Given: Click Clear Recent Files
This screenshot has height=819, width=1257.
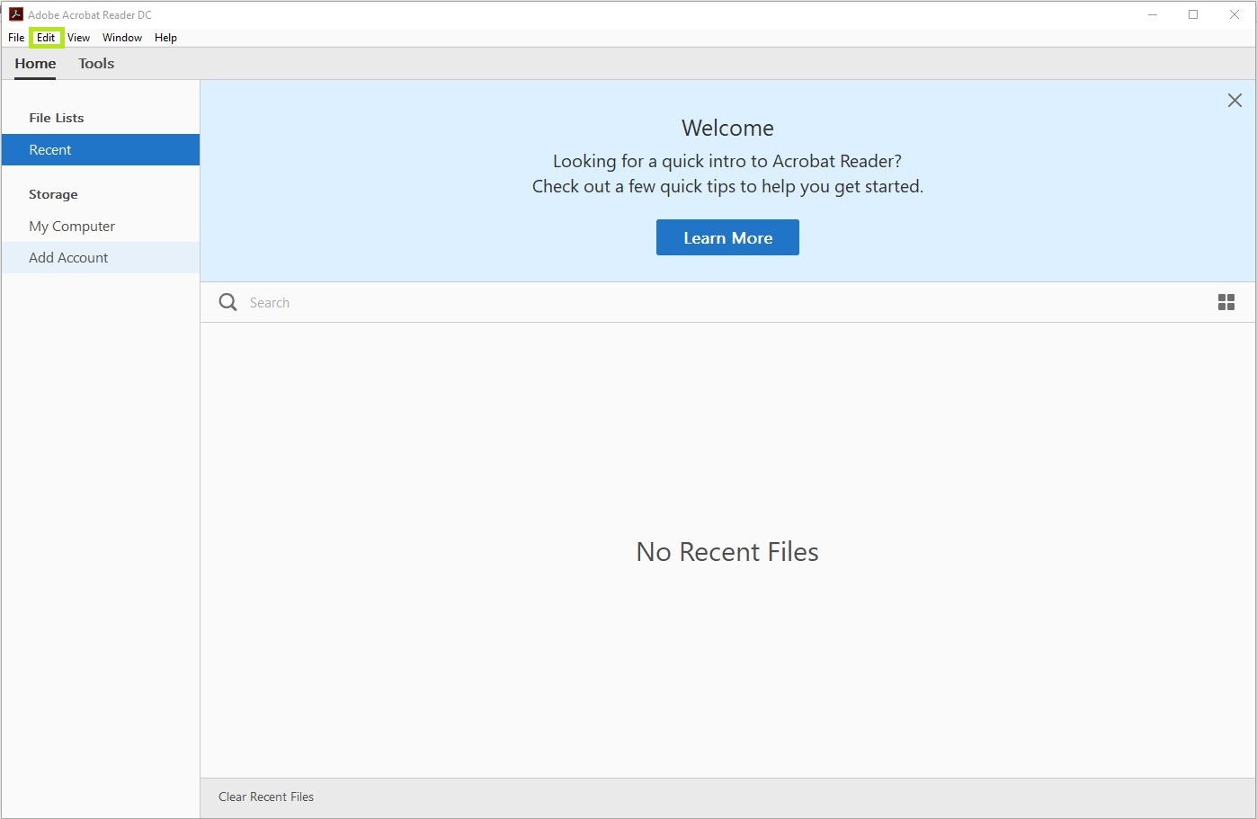Looking at the screenshot, I should pyautogui.click(x=266, y=797).
